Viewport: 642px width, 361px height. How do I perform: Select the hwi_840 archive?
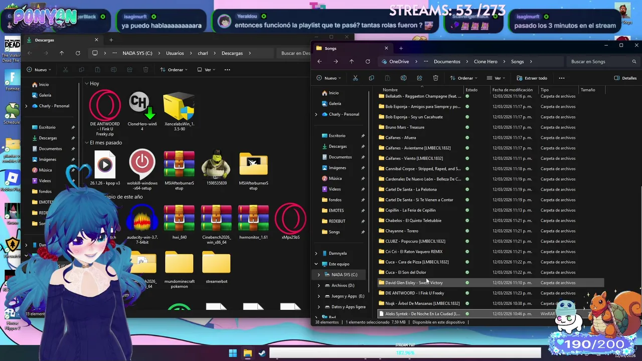[179, 222]
